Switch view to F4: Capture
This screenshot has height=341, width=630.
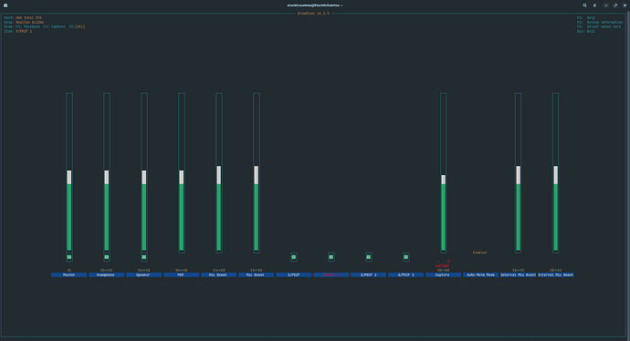(x=54, y=26)
